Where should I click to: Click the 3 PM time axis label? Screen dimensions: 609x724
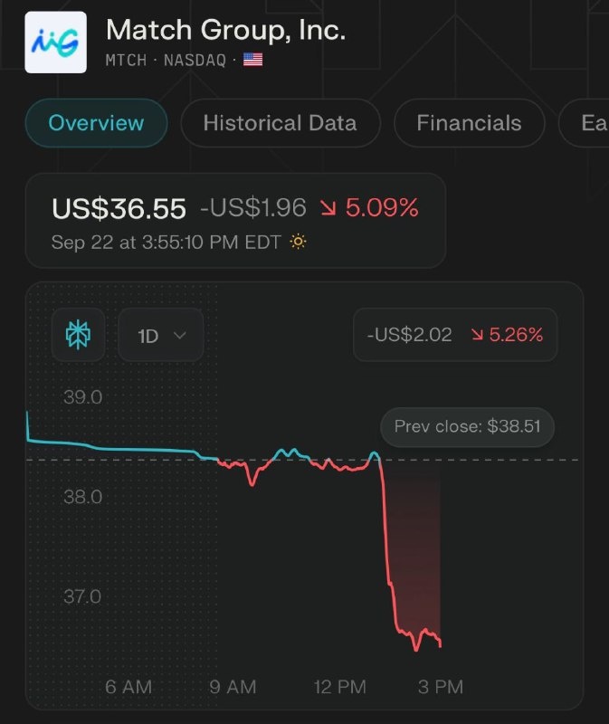pos(441,687)
